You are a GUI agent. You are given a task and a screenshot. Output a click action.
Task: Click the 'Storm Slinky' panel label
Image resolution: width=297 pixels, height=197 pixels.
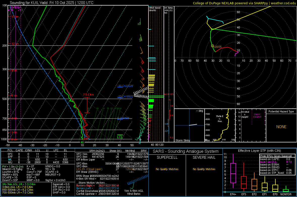tap(182, 140)
